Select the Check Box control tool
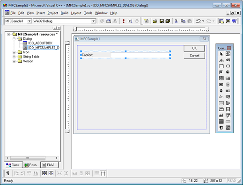 coord(221,72)
